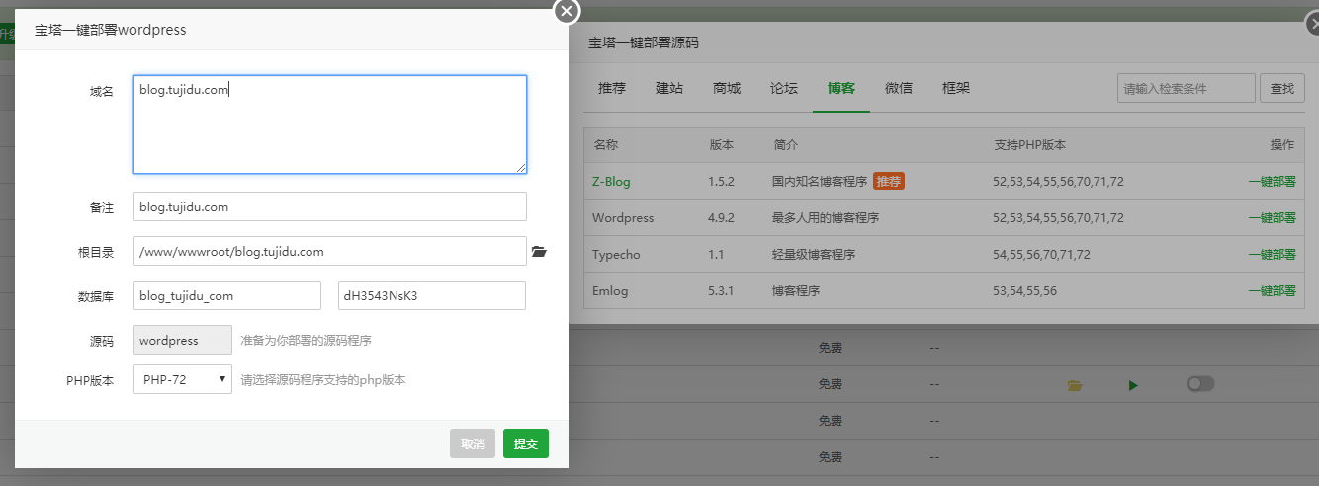Deploy Emlog with 一键部署 link
This screenshot has height=486, width=1319.
point(1272,291)
